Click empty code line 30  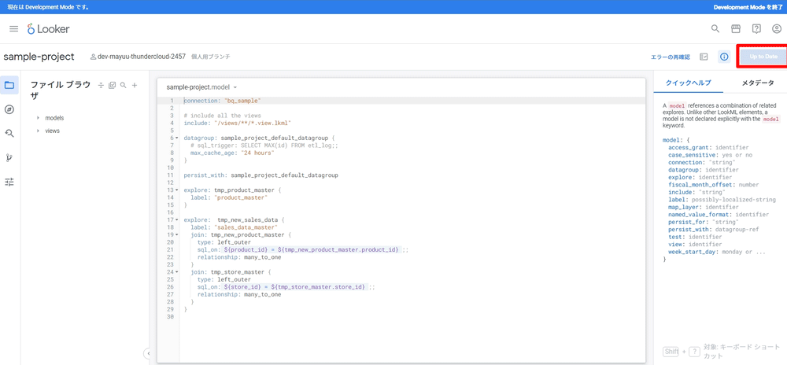coord(412,317)
